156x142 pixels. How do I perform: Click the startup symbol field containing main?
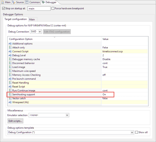pos(39,9)
